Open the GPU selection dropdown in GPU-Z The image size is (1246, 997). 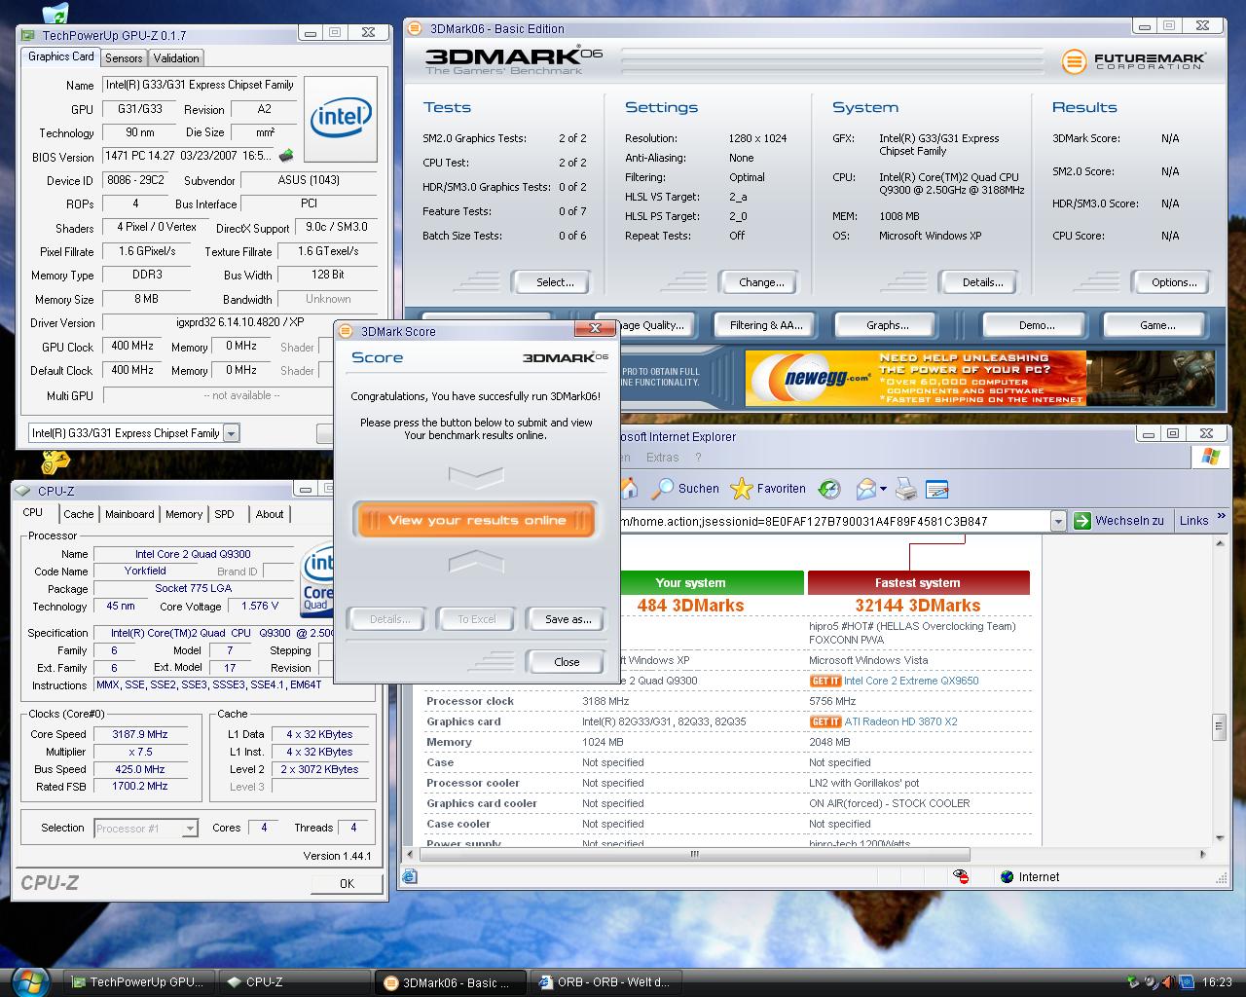tap(231, 433)
